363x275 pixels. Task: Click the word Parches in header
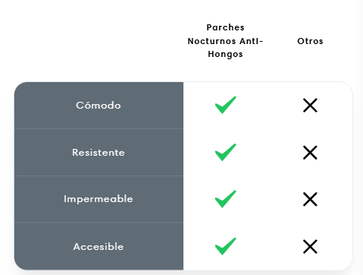pyautogui.click(x=225, y=27)
